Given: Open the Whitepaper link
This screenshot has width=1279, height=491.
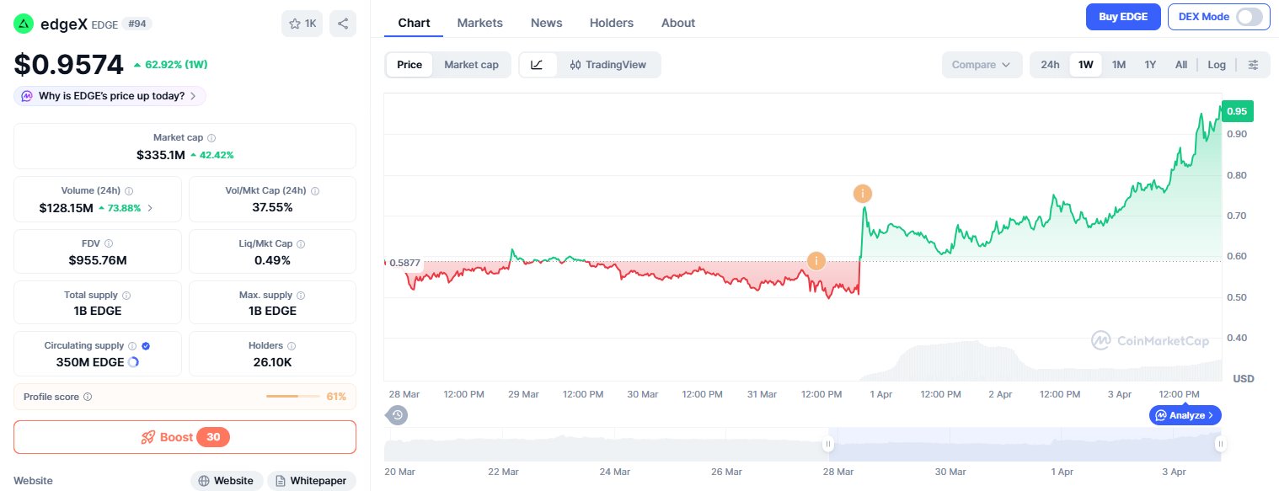Looking at the screenshot, I should click(311, 481).
